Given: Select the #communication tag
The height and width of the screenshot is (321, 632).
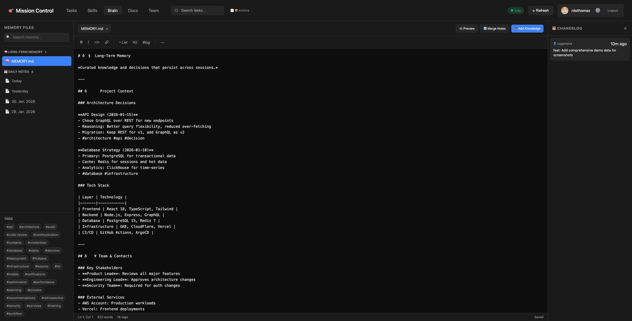Looking at the screenshot, I should pyautogui.click(x=46, y=235).
